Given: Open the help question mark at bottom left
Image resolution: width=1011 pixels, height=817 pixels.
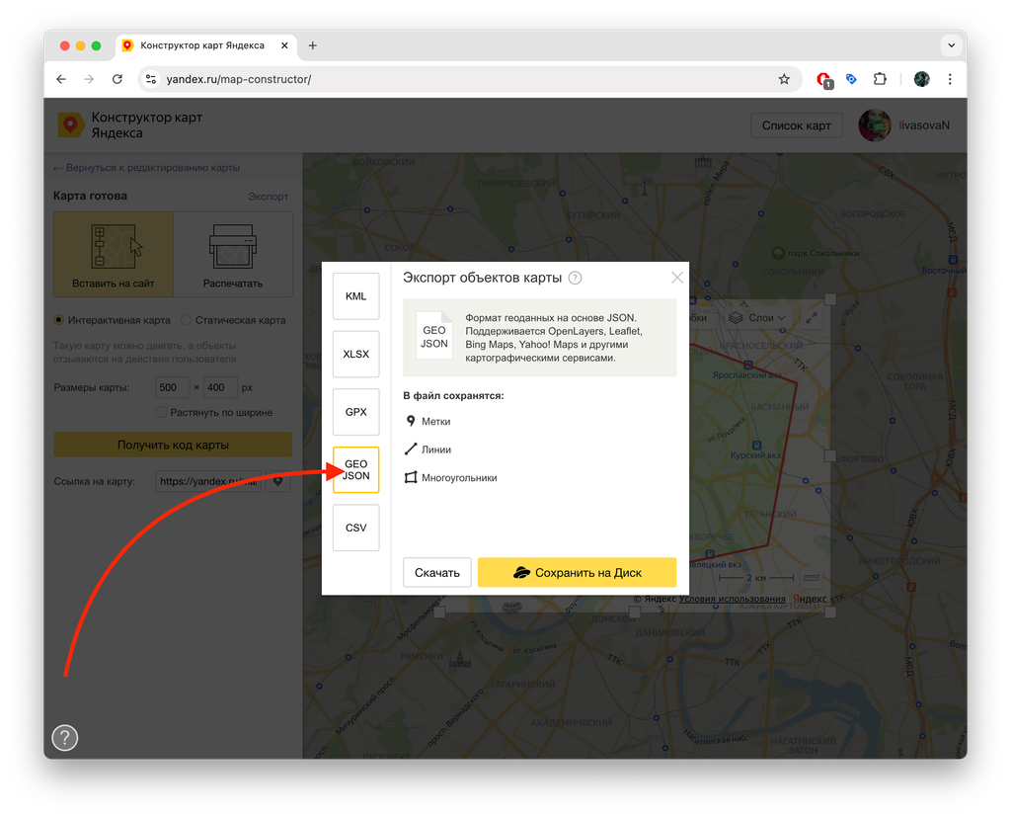Looking at the screenshot, I should click(x=65, y=738).
